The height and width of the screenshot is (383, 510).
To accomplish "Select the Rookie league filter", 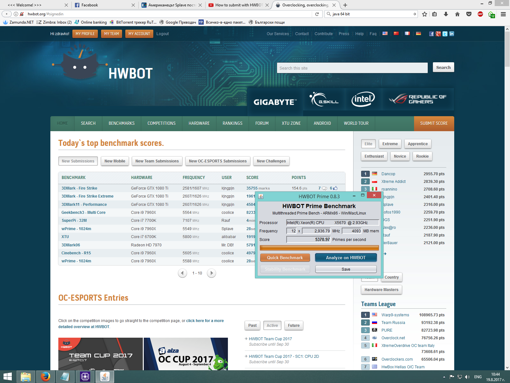I will tap(422, 156).
